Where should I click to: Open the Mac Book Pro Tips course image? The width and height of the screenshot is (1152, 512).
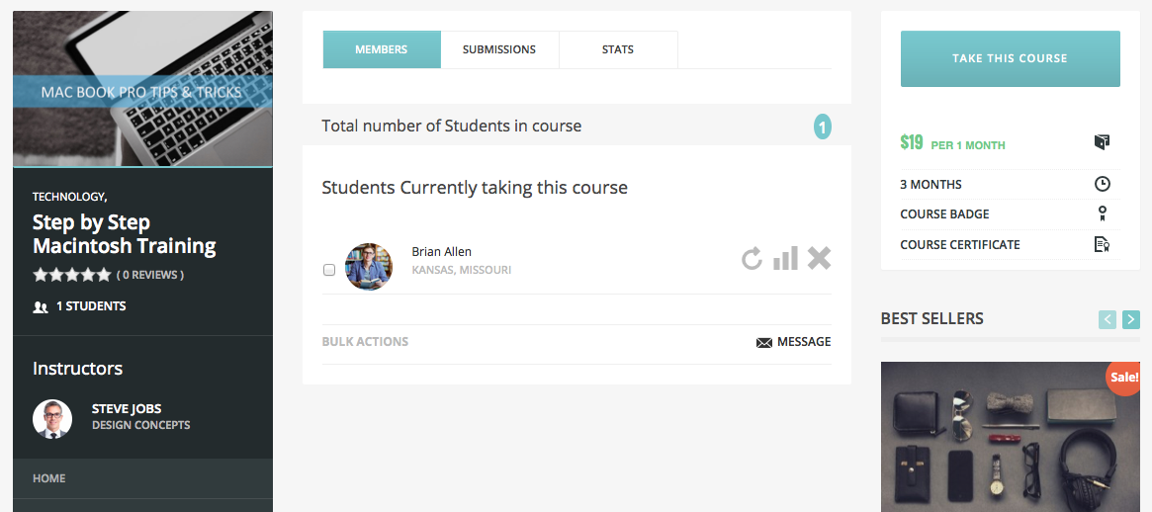pos(142,89)
